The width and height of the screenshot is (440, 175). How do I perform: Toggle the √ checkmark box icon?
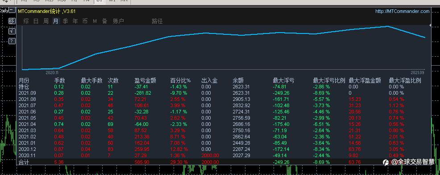coord(12,31)
